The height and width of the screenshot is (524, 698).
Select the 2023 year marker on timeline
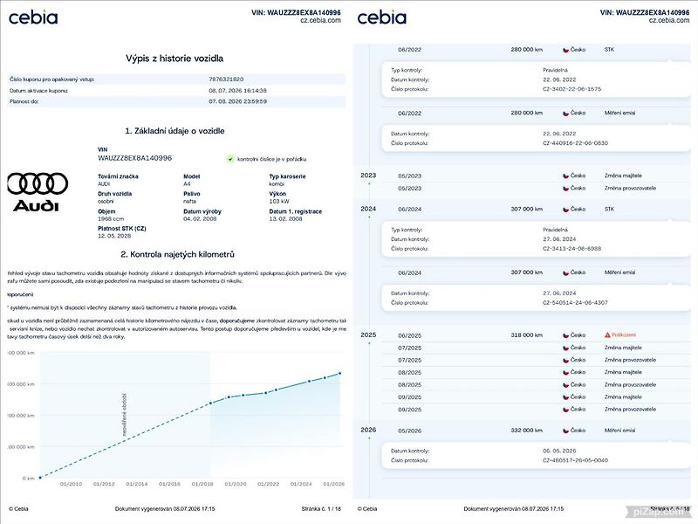coord(368,176)
